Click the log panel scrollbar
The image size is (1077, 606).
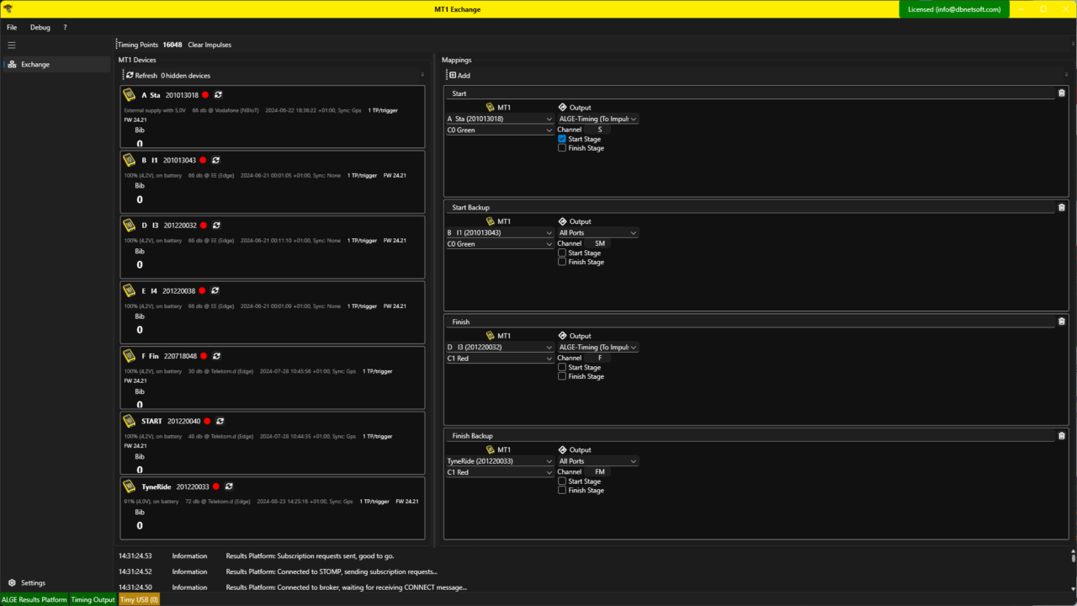tap(1073, 557)
